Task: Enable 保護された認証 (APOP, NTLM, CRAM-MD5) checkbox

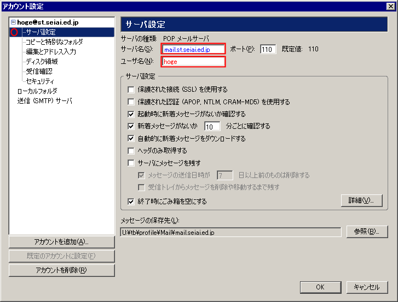Action: point(131,102)
